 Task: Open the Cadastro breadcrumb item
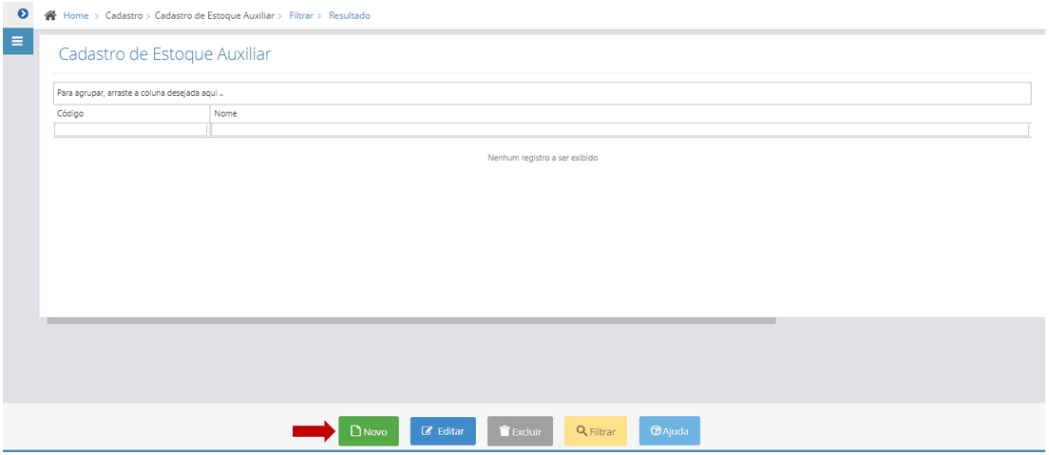pos(124,15)
